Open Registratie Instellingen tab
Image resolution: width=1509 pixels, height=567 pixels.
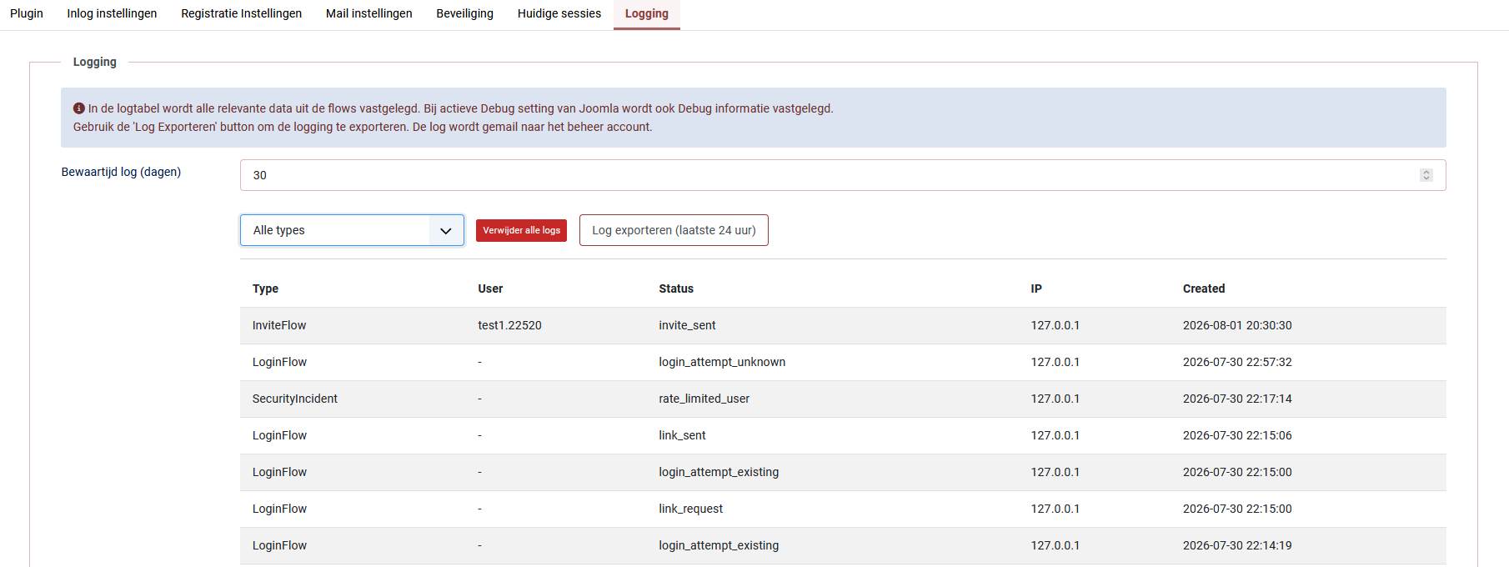click(242, 13)
